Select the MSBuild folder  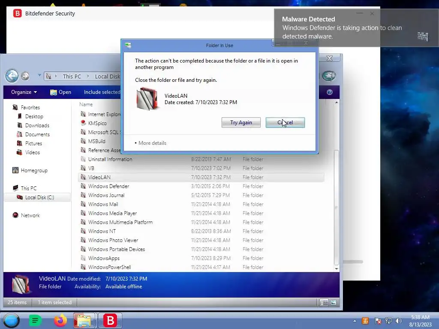(x=96, y=141)
